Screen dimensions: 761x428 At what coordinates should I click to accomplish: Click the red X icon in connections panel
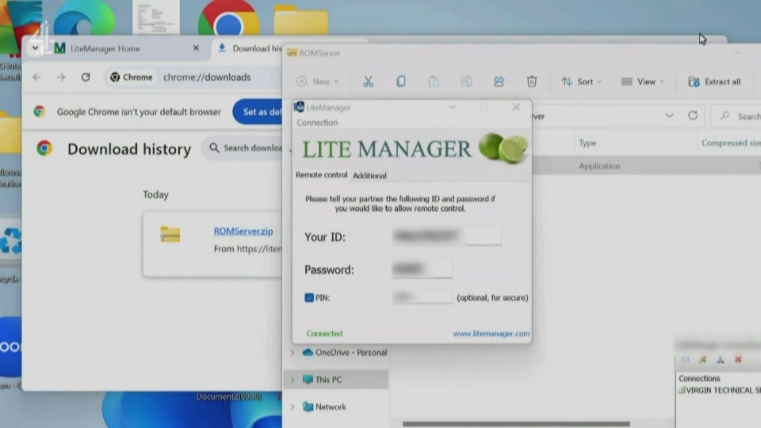coord(738,360)
